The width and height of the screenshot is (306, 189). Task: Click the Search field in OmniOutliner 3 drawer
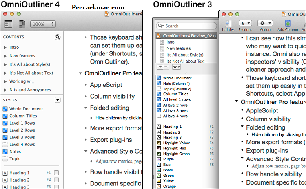[x=186, y=26]
